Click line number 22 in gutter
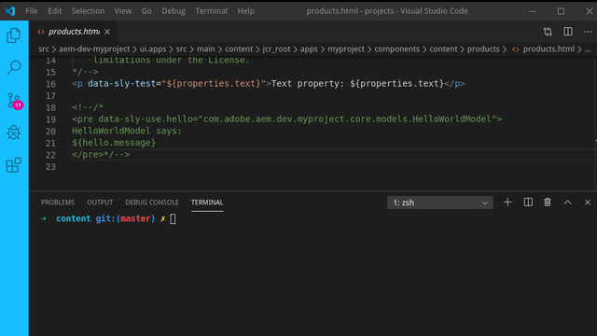 tap(50, 155)
